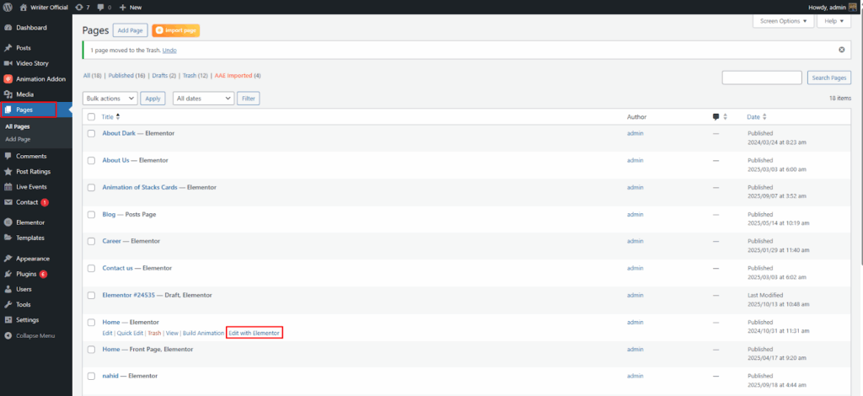Click the Collapse Menu arrow icon
Screen dimensions: 863x396
[x=8, y=335]
